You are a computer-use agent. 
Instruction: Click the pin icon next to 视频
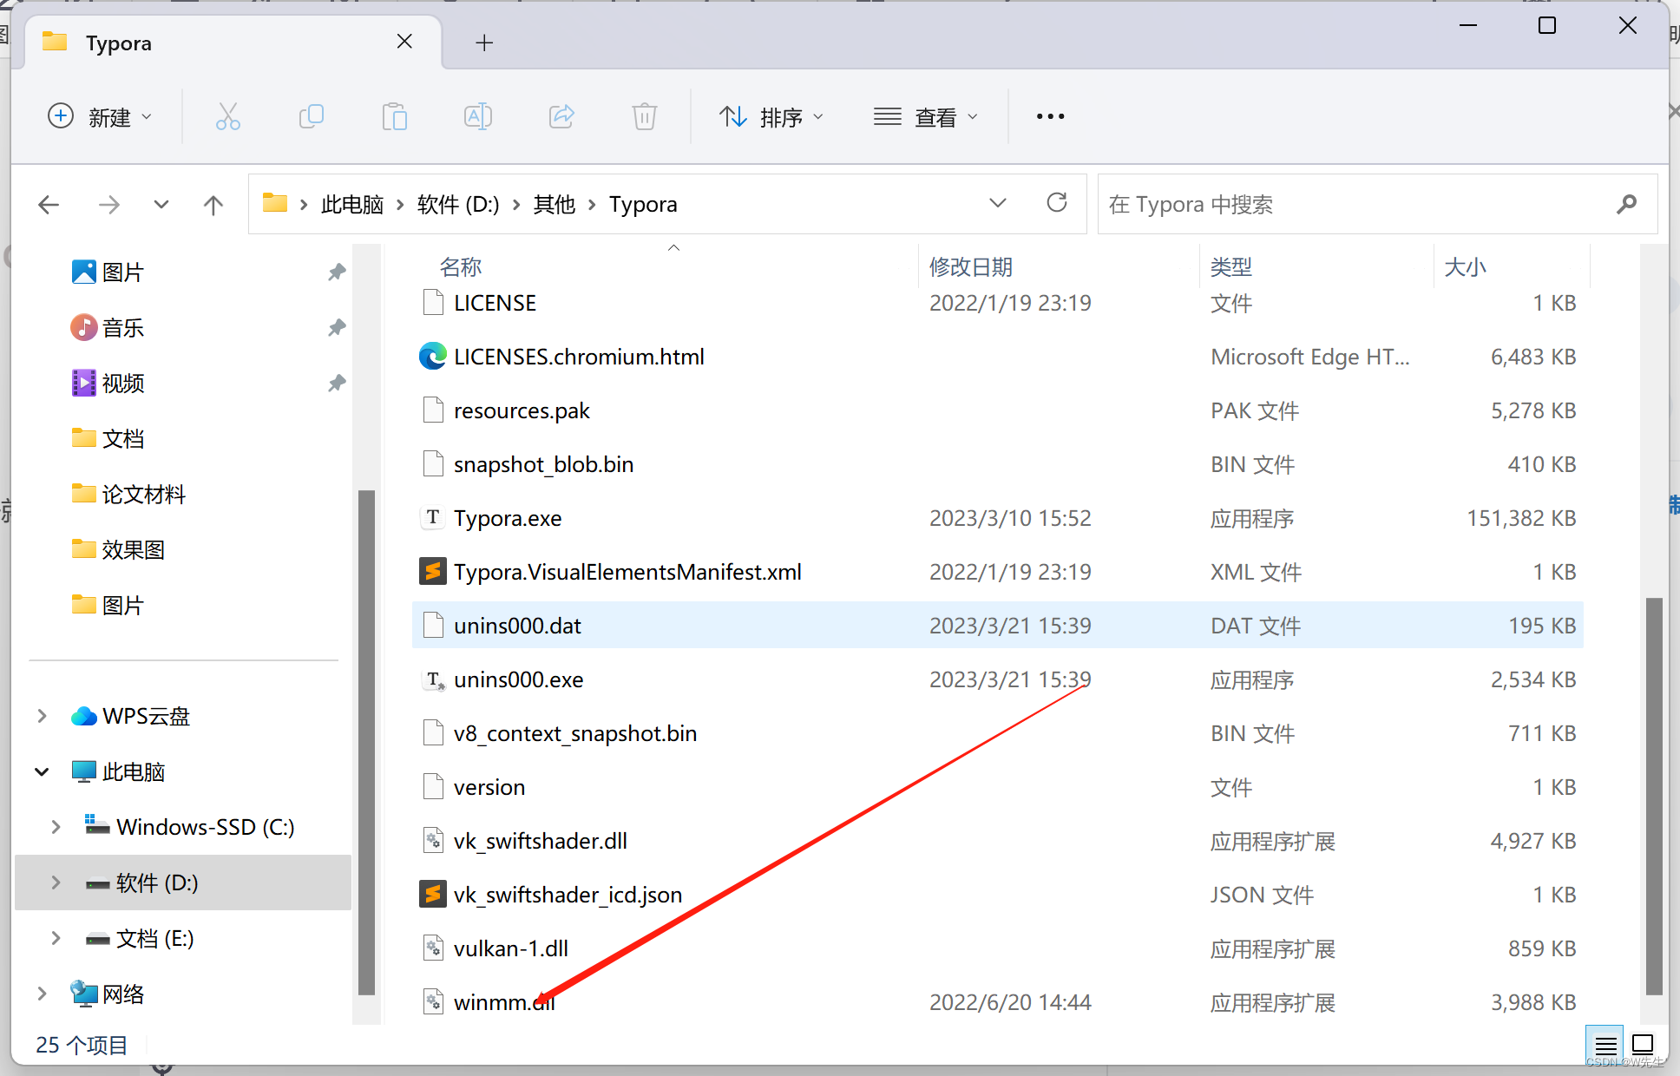pos(337,384)
